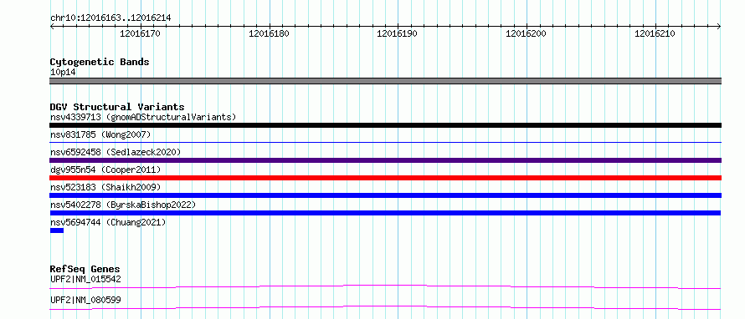745x319 pixels.
Task: Open the UPF2|NM_015542 transcript label
Action: click(85, 280)
